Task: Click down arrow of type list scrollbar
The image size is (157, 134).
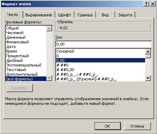Action: click(x=148, y=78)
